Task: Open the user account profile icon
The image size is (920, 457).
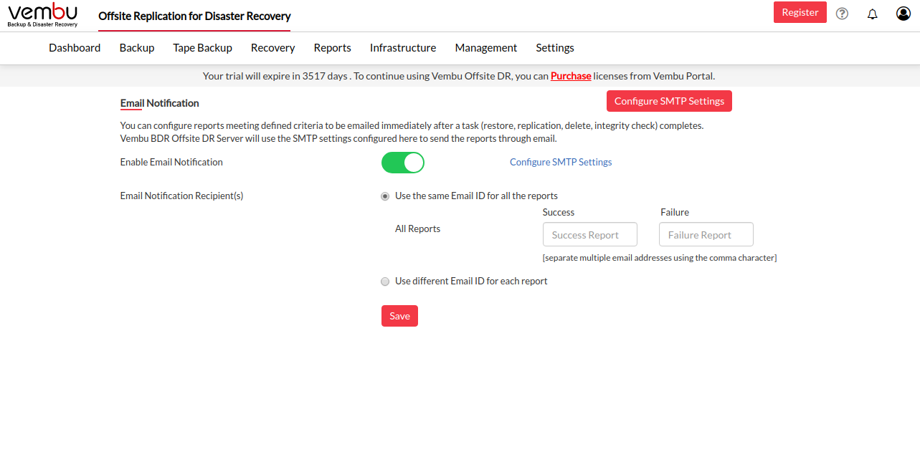Action: tap(904, 14)
